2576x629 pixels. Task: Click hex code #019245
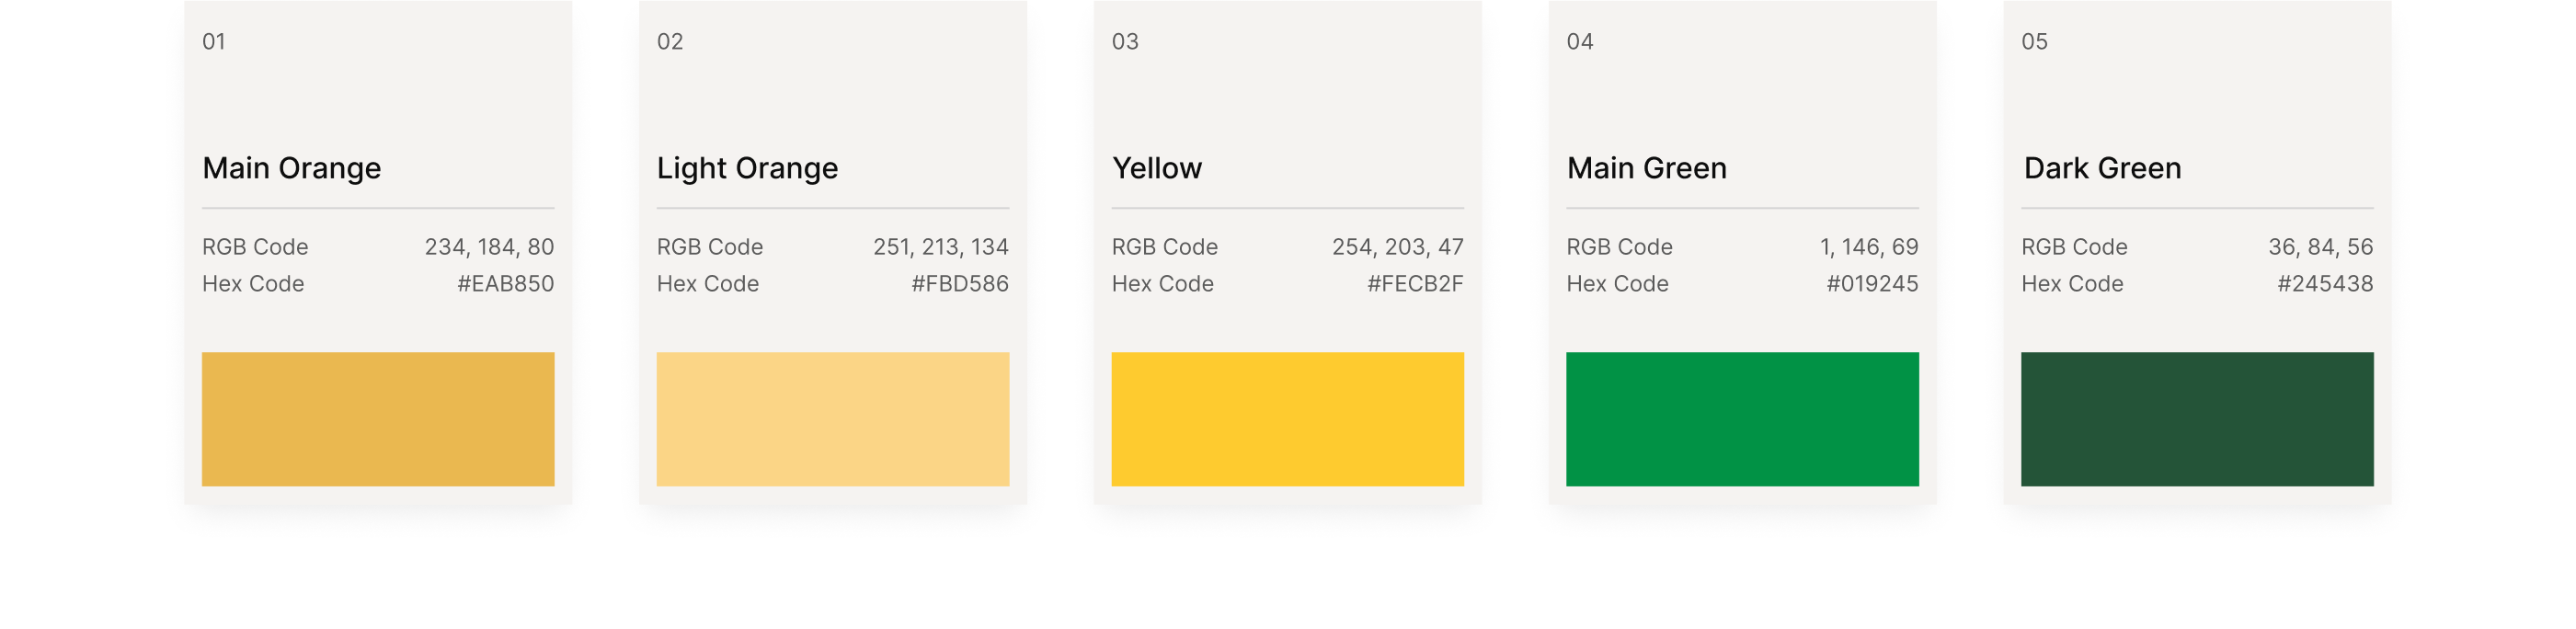[1872, 284]
